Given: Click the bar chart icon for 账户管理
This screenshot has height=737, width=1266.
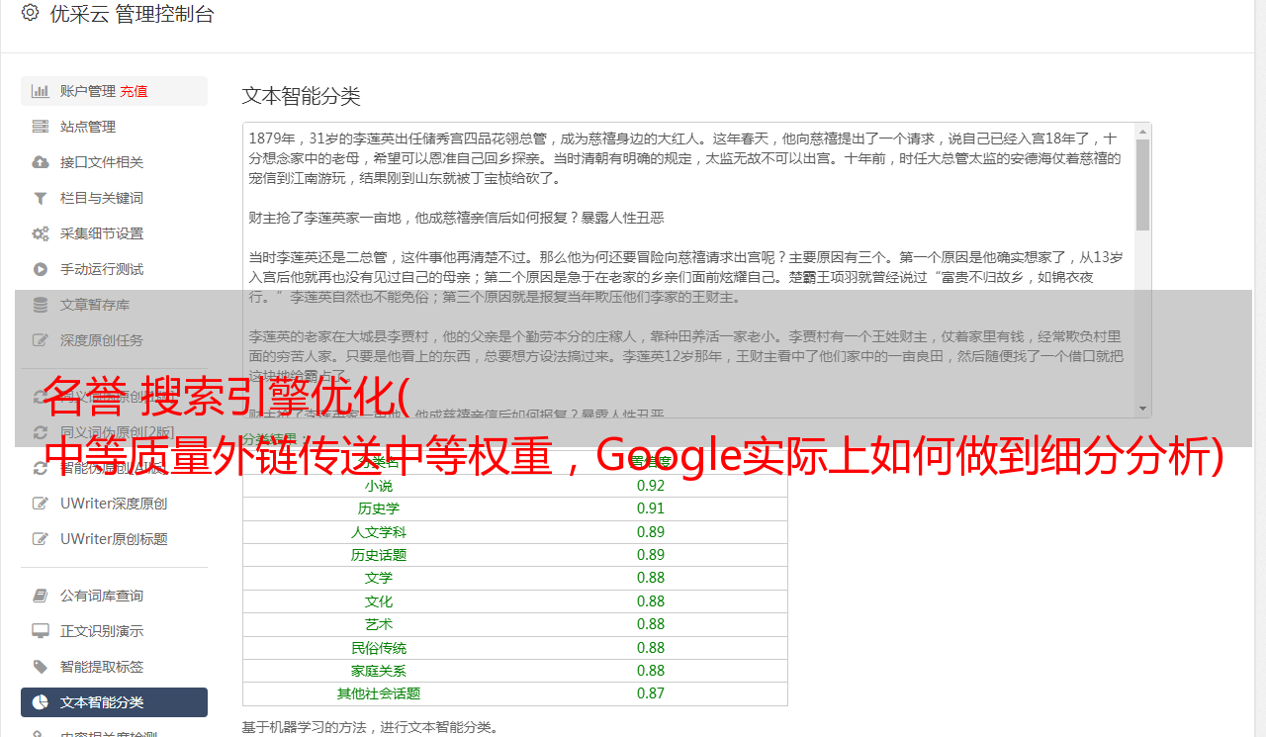Looking at the screenshot, I should 41,91.
